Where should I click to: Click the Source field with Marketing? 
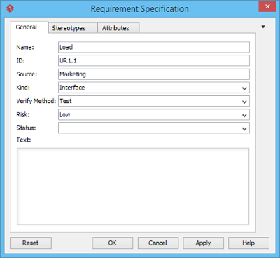(154, 74)
